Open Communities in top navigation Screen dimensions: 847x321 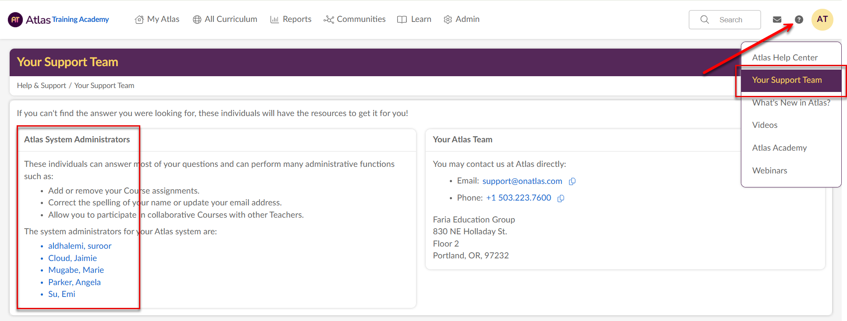point(354,19)
